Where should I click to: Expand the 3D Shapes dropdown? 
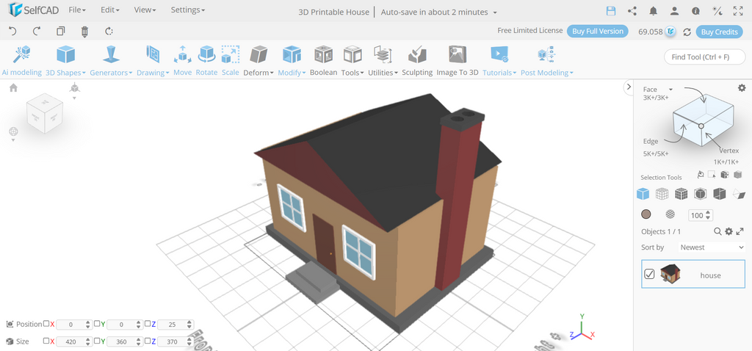(x=65, y=61)
